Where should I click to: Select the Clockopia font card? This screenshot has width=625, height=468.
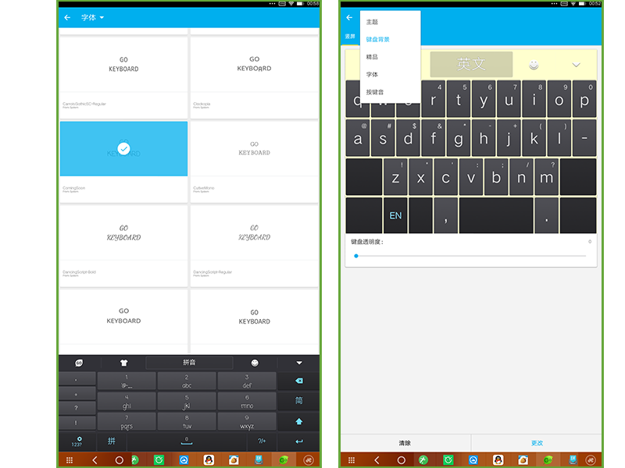(x=255, y=77)
